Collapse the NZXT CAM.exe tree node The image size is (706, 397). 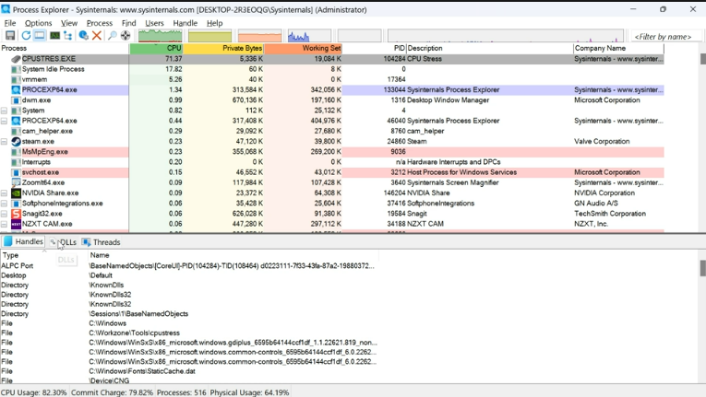coord(4,224)
